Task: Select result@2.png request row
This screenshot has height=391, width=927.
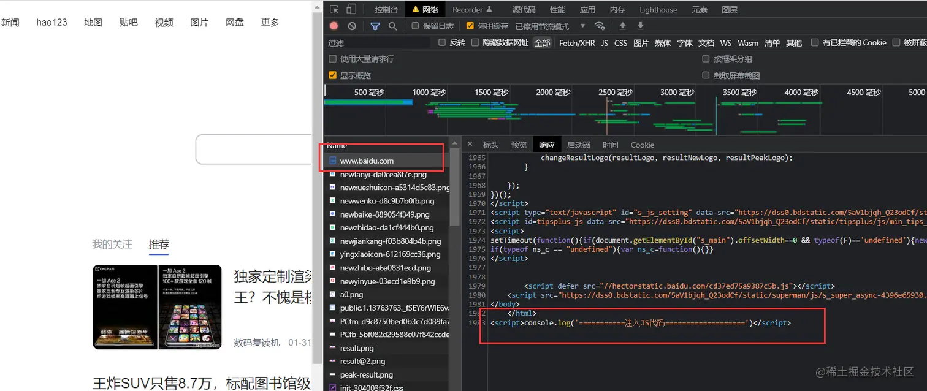Action: click(386, 361)
